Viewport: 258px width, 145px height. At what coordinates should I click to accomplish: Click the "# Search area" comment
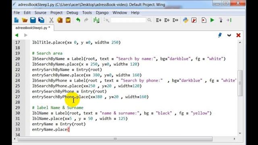pyautogui.click(x=47, y=53)
